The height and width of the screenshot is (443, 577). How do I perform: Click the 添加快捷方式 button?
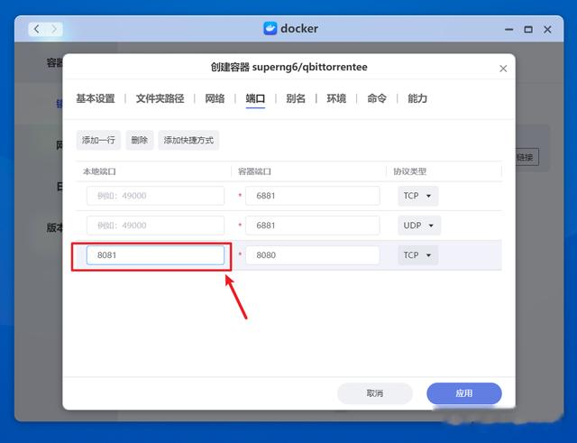tap(188, 140)
